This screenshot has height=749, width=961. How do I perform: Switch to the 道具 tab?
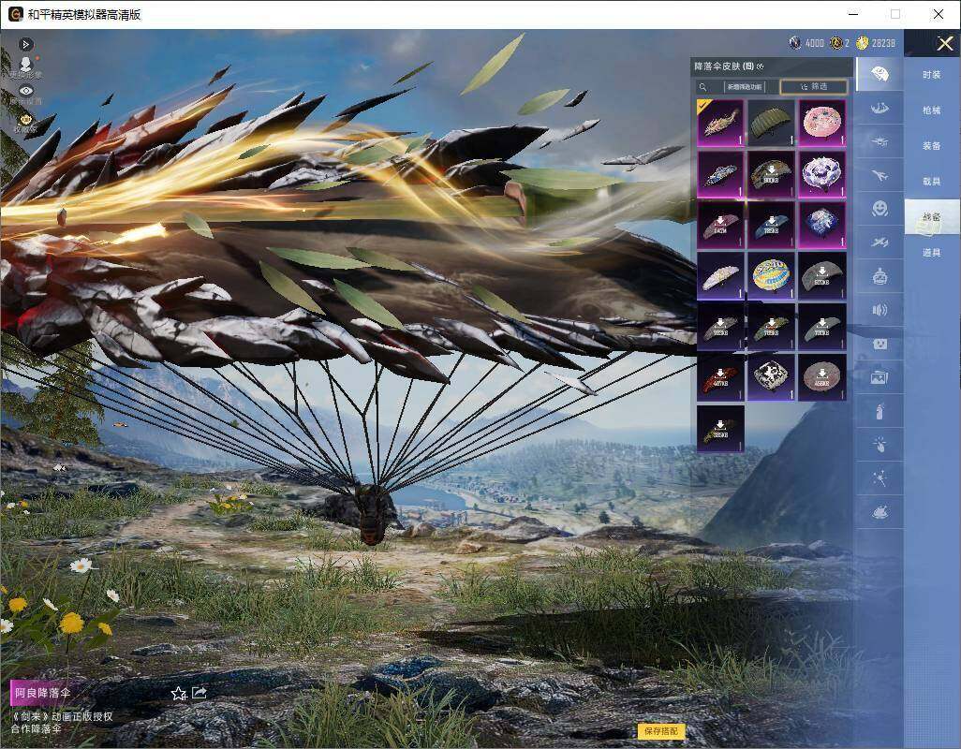coord(932,253)
